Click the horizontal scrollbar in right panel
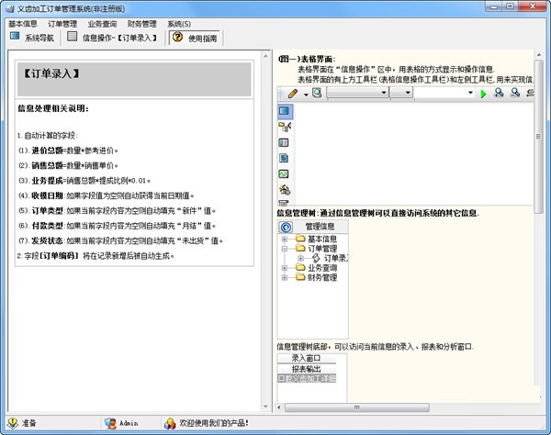The height and width of the screenshot is (435, 551). coord(357,407)
